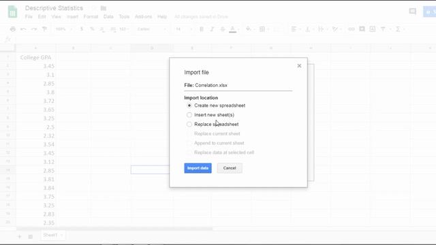The image size is (436, 245).
Task: Click the folder icon beside the document title
Action: click(104, 8)
